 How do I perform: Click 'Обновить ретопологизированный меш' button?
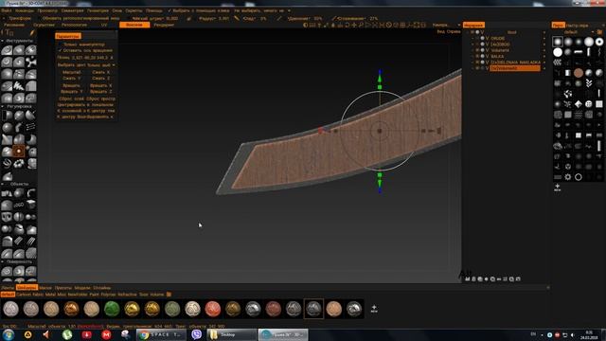[x=80, y=18]
